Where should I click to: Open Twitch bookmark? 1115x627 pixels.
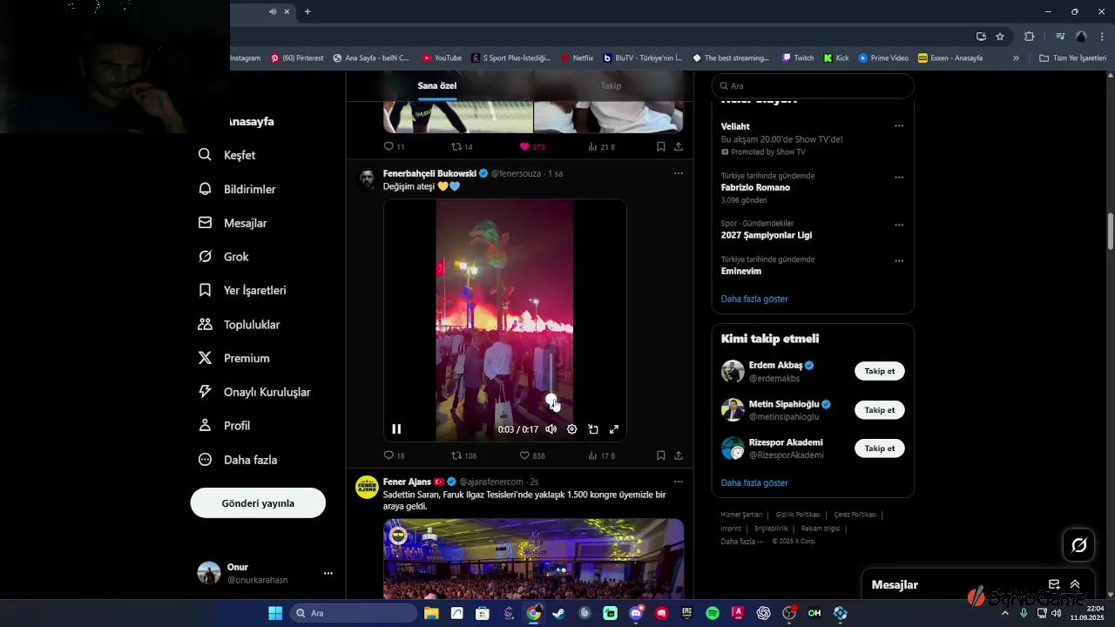point(798,58)
